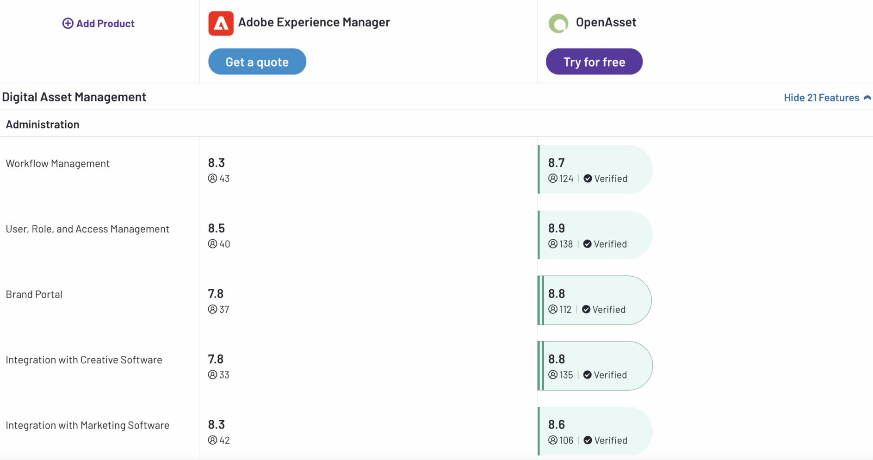The width and height of the screenshot is (873, 460).
Task: Click the Get a quote button
Action: [257, 62]
